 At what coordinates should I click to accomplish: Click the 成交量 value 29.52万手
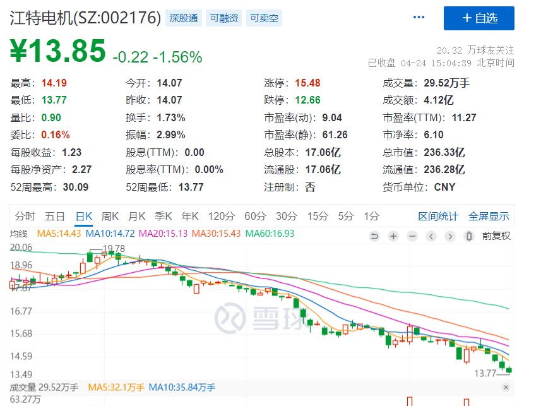[446, 83]
